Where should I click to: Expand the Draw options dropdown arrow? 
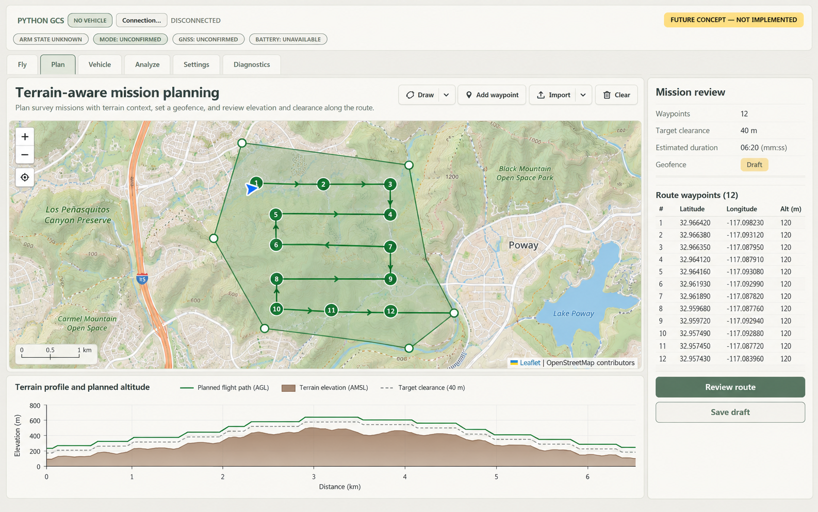[x=446, y=95]
